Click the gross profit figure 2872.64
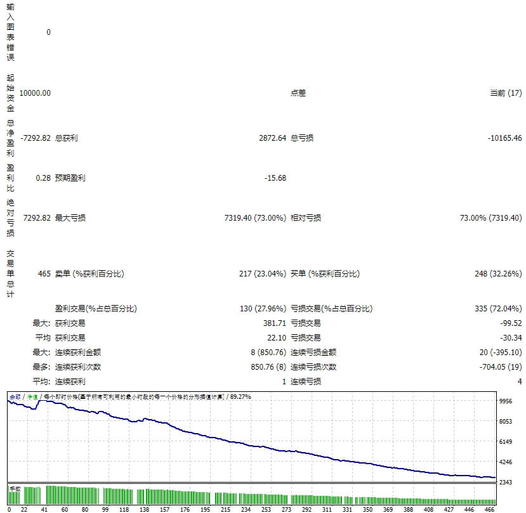Image resolution: width=526 pixels, height=513 pixels. [x=272, y=138]
